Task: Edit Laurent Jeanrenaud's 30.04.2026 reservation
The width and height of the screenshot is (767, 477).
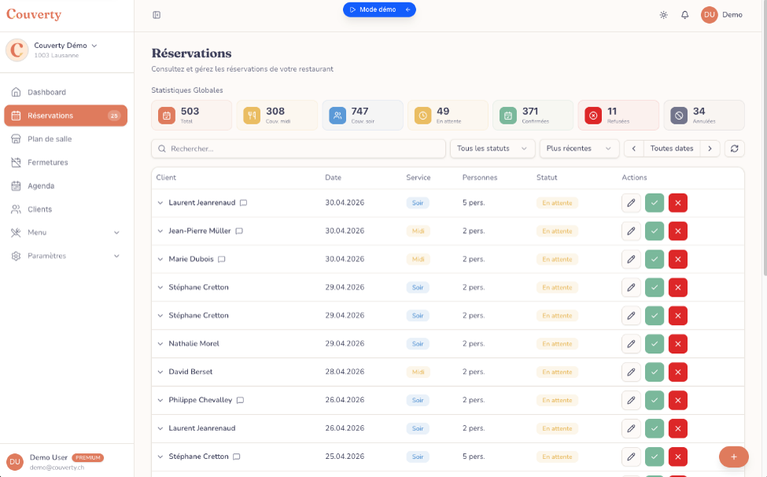Action: pos(631,203)
